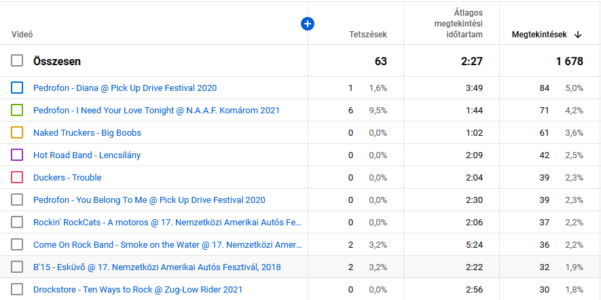
Task: Open the Naked Truckers - Big Boobs video
Action: (87, 132)
